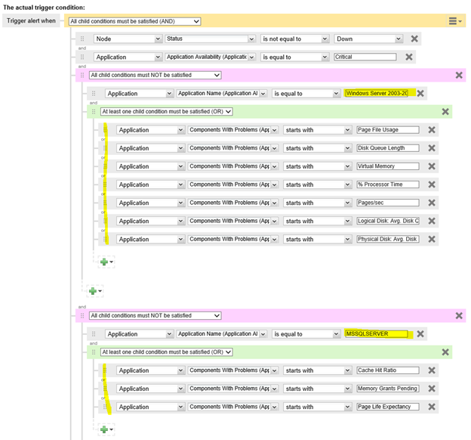Screen dimensions: 471x440
Task: Open the hamburger menu in the yellow bar
Action: (455, 21)
